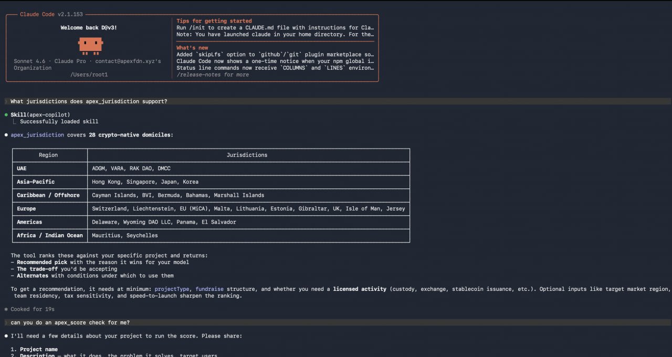Click the 'Africa / Indian Ocean' region cell
The image size is (672, 357).
click(50, 235)
